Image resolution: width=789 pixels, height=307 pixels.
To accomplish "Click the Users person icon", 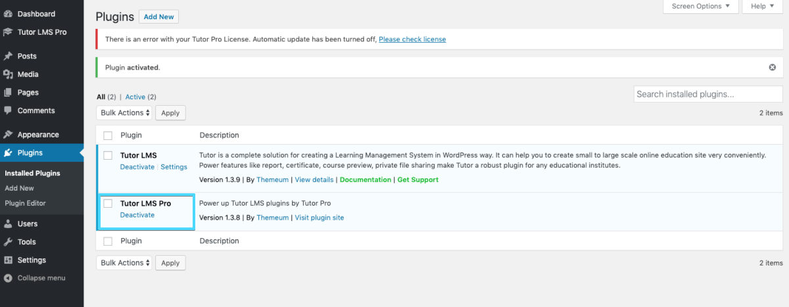I will [x=8, y=224].
